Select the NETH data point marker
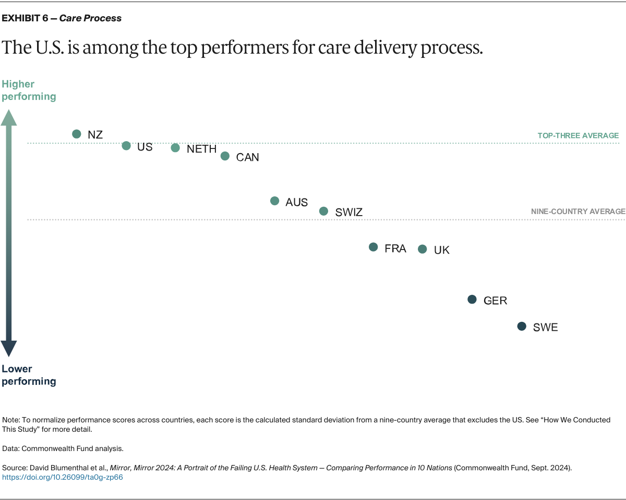626x500 pixels. [175, 148]
